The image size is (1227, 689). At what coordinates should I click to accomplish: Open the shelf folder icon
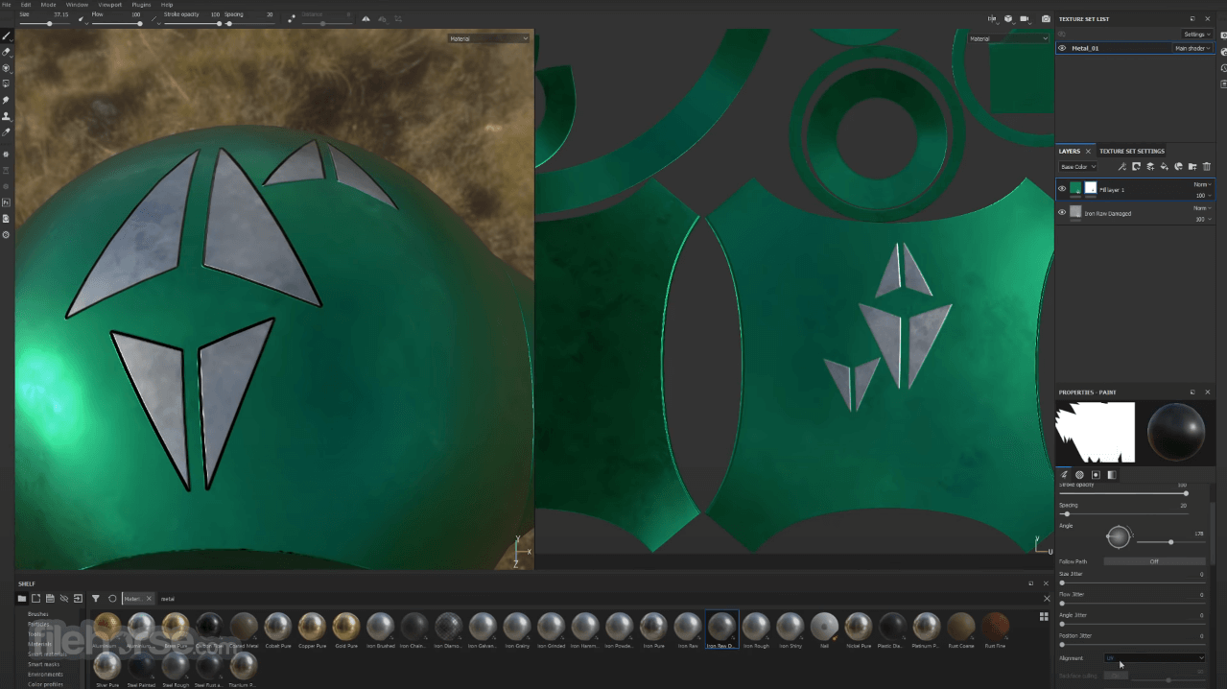pos(22,599)
